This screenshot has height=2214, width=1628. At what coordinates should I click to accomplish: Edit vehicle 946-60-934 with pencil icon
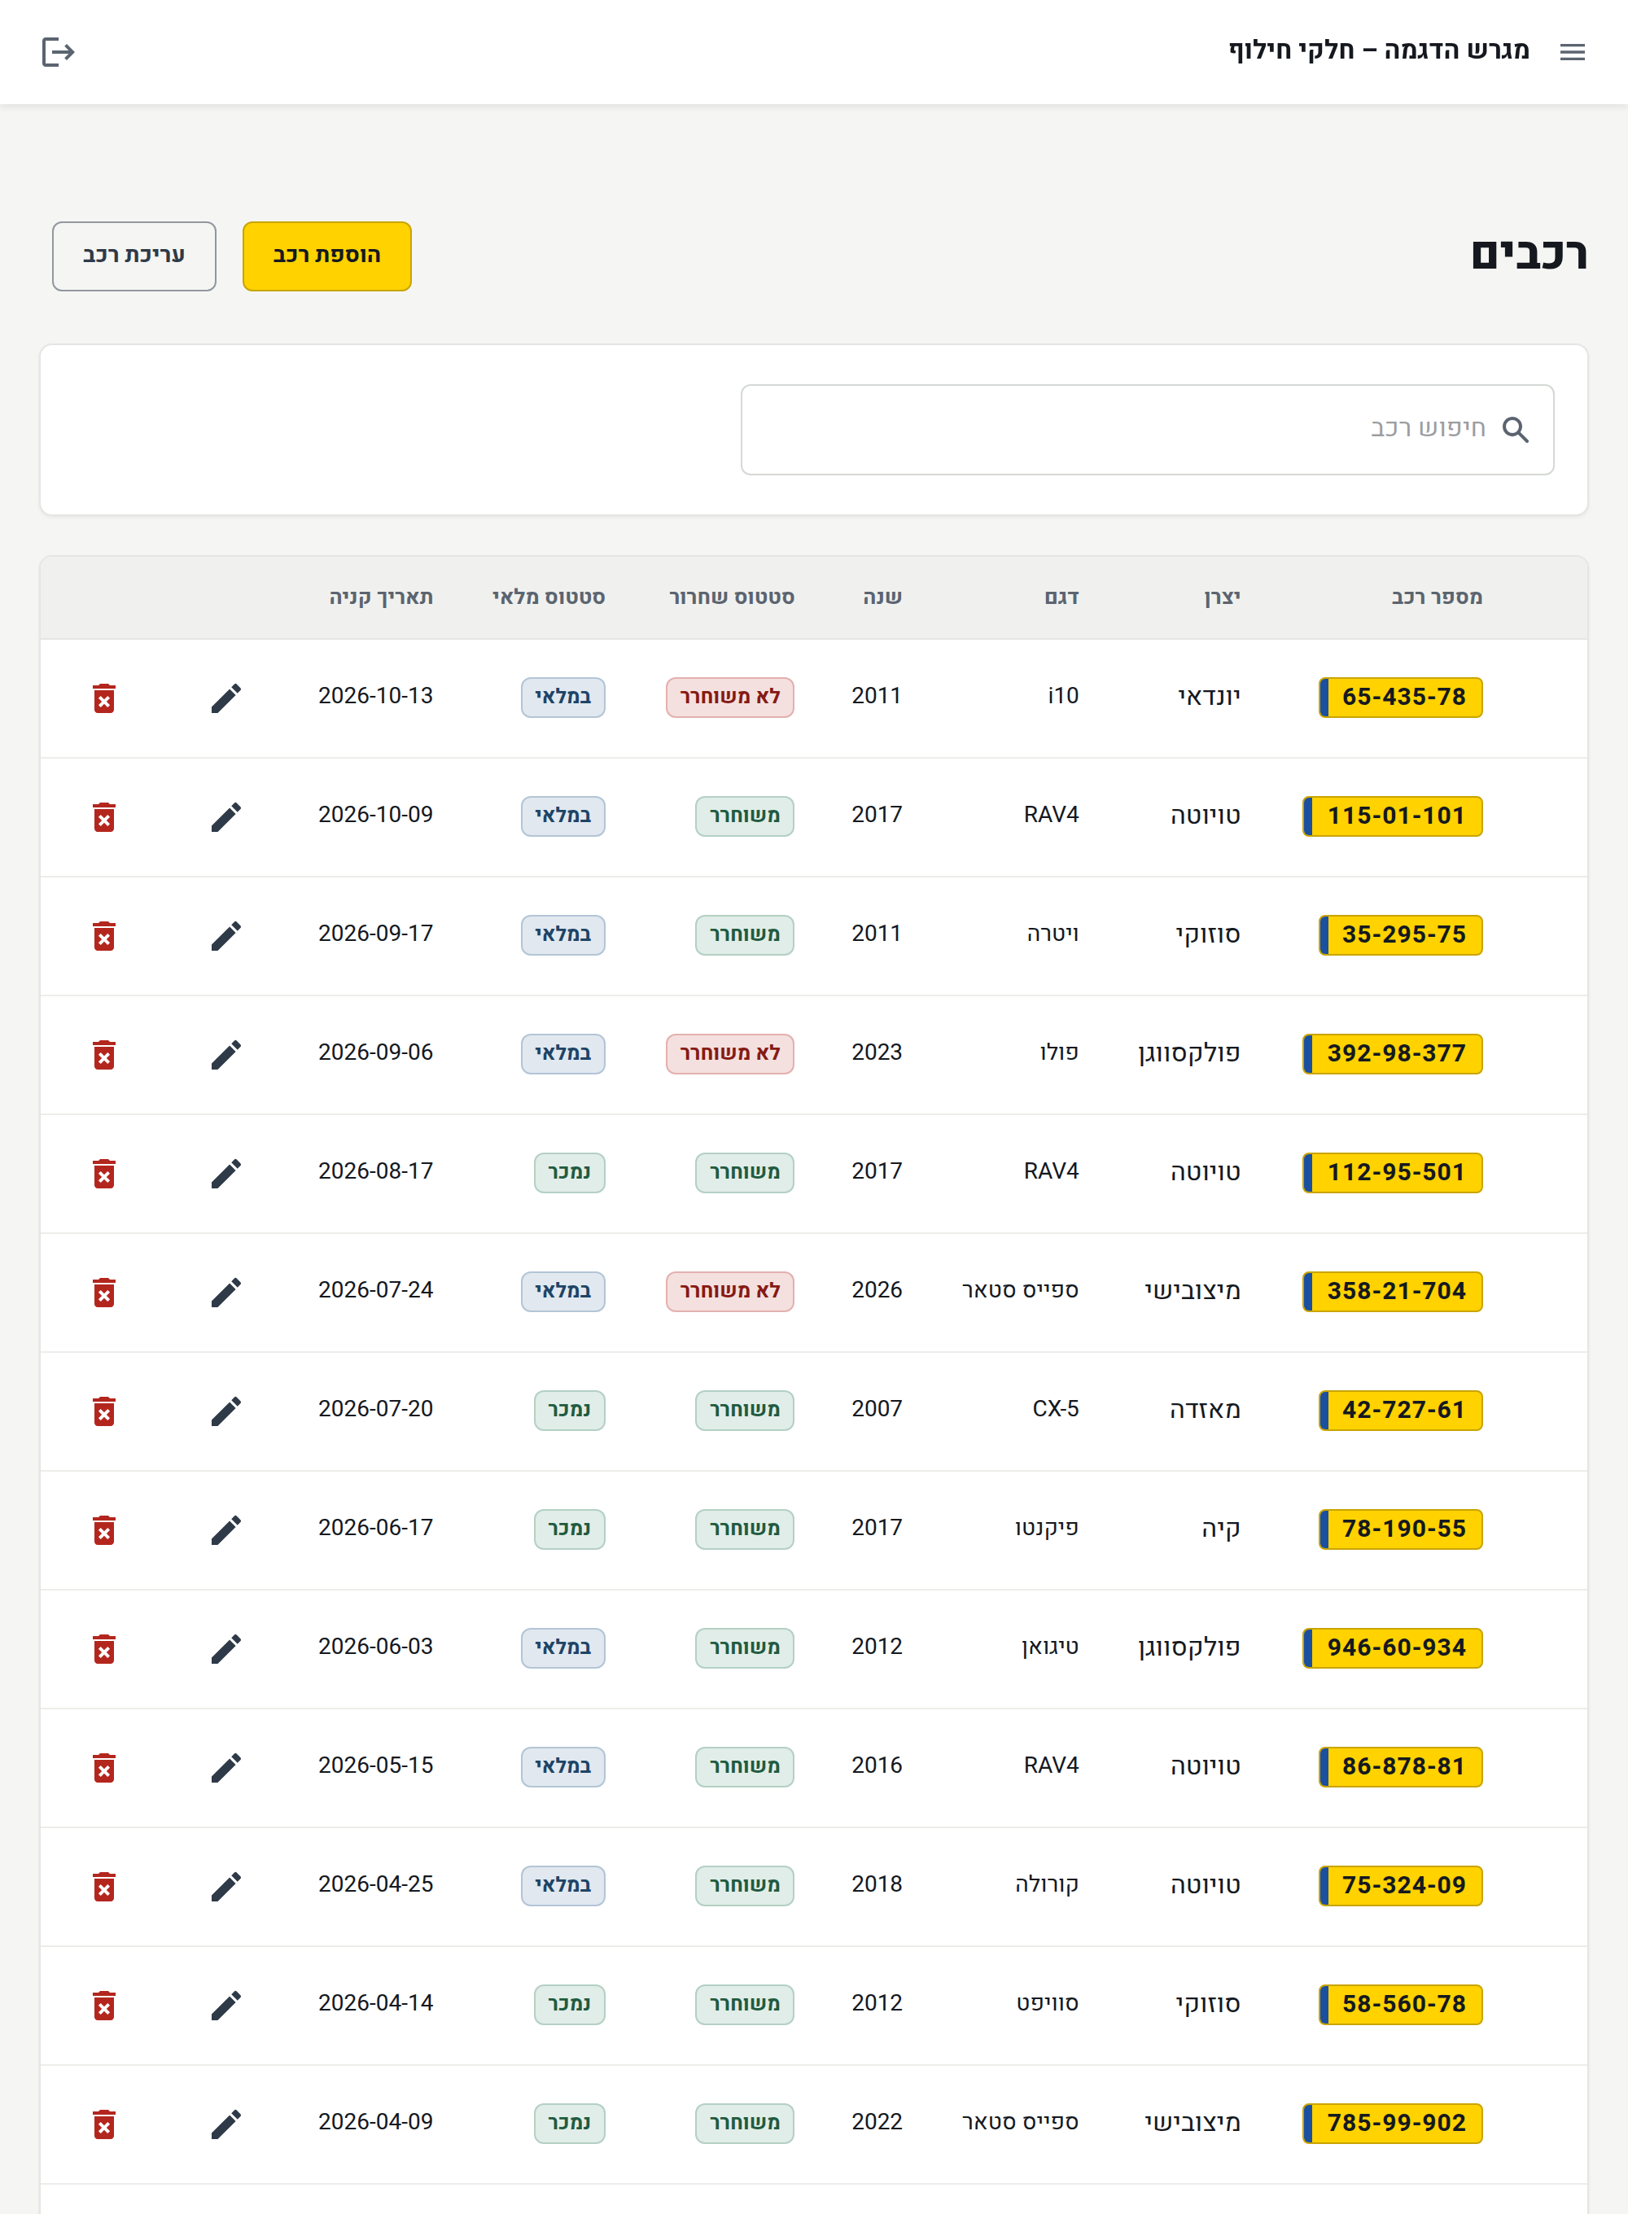point(225,1648)
